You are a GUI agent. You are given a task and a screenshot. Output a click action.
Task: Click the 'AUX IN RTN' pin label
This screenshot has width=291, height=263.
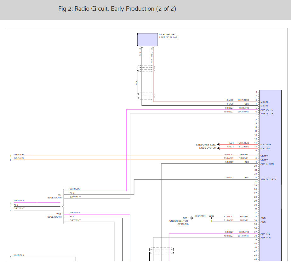267,164
